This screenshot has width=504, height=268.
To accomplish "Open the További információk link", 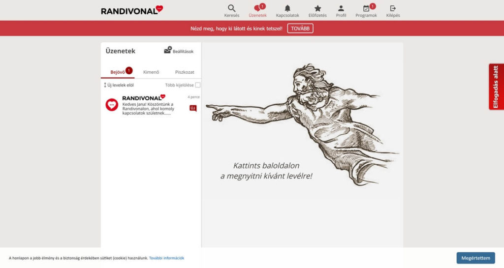I will (x=166, y=258).
